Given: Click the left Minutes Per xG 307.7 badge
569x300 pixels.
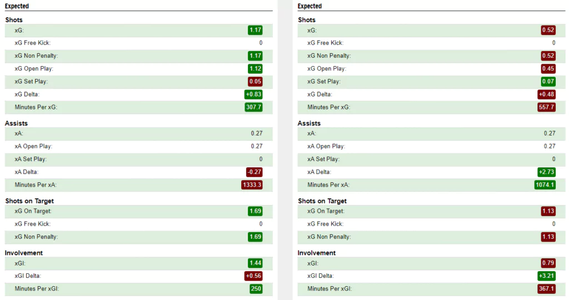Looking at the screenshot, I should point(253,107).
